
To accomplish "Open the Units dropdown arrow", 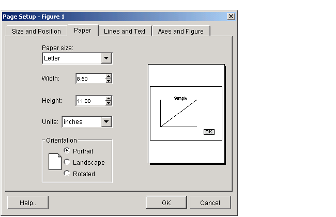I will pos(106,122).
